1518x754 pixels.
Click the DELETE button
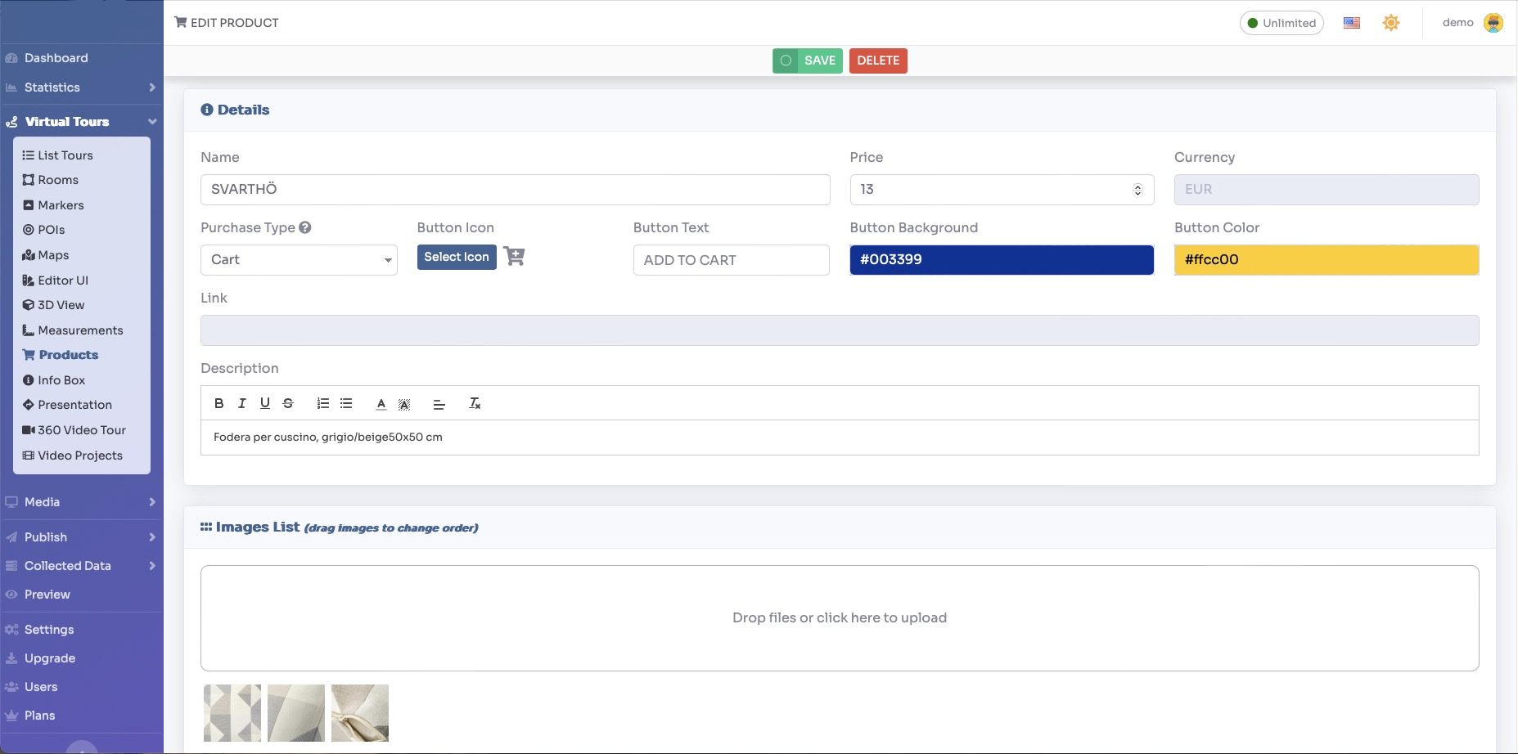(x=878, y=60)
